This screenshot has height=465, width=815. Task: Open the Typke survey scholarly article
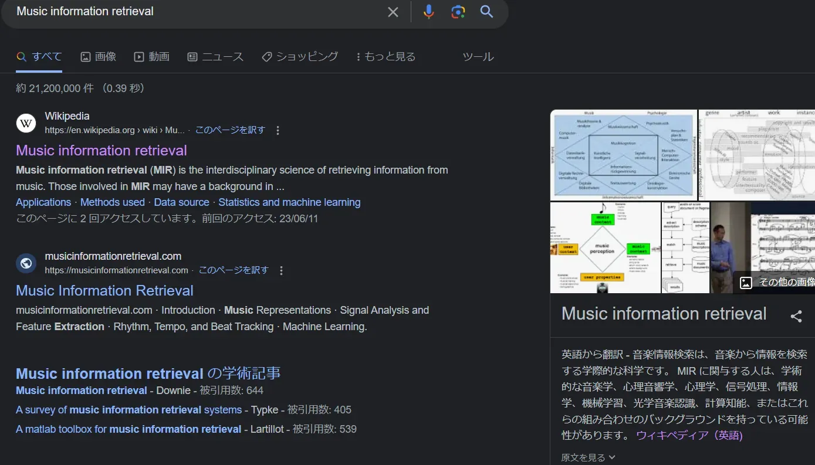coord(128,410)
